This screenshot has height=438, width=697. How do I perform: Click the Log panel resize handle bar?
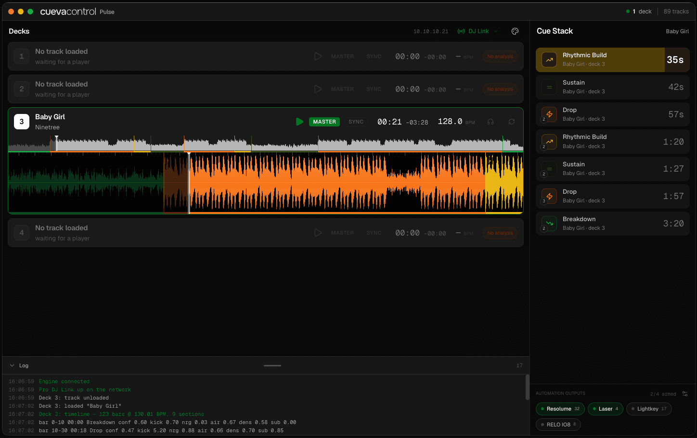(x=272, y=365)
